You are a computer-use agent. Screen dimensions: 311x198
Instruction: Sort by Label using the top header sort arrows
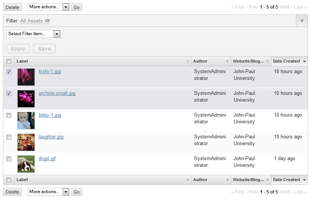[x=188, y=61]
